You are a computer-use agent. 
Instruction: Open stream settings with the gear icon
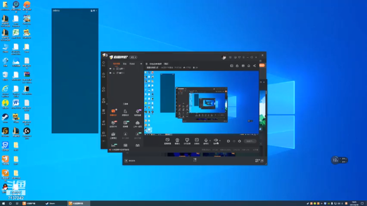[x=240, y=141]
